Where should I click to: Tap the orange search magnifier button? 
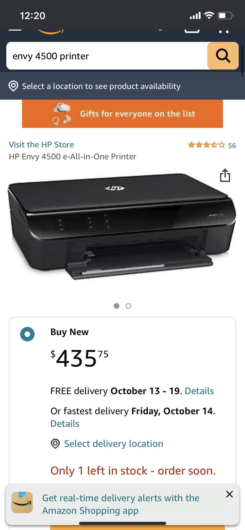click(x=223, y=56)
